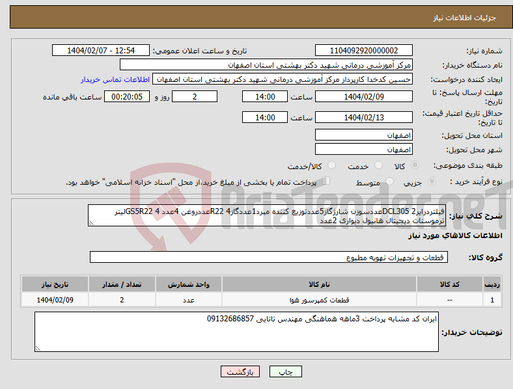Click the general need description text area

pyautogui.click(x=267, y=215)
